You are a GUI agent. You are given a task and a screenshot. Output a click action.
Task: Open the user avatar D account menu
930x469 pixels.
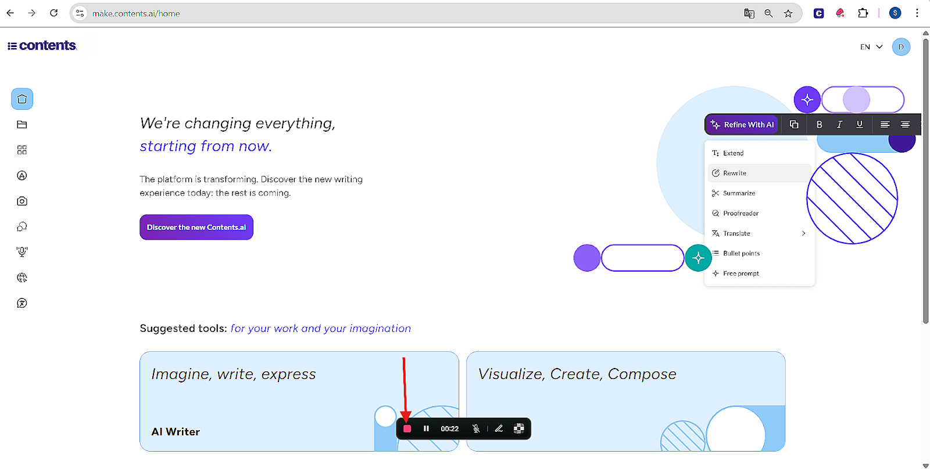pos(901,47)
